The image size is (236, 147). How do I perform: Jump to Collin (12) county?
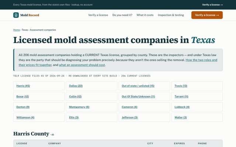tap(75, 96)
